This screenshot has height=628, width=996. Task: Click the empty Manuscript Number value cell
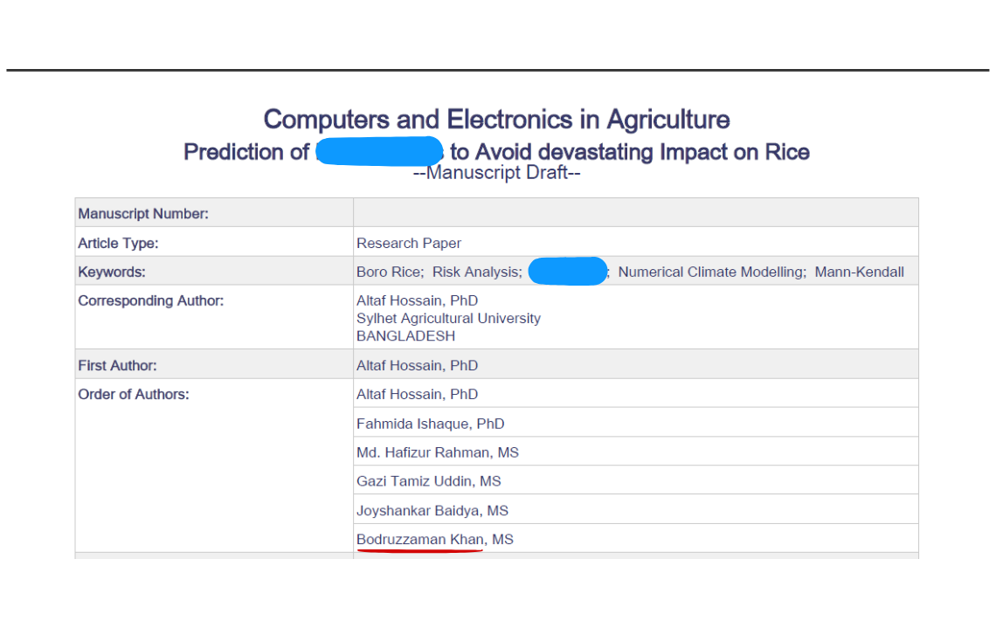(636, 213)
